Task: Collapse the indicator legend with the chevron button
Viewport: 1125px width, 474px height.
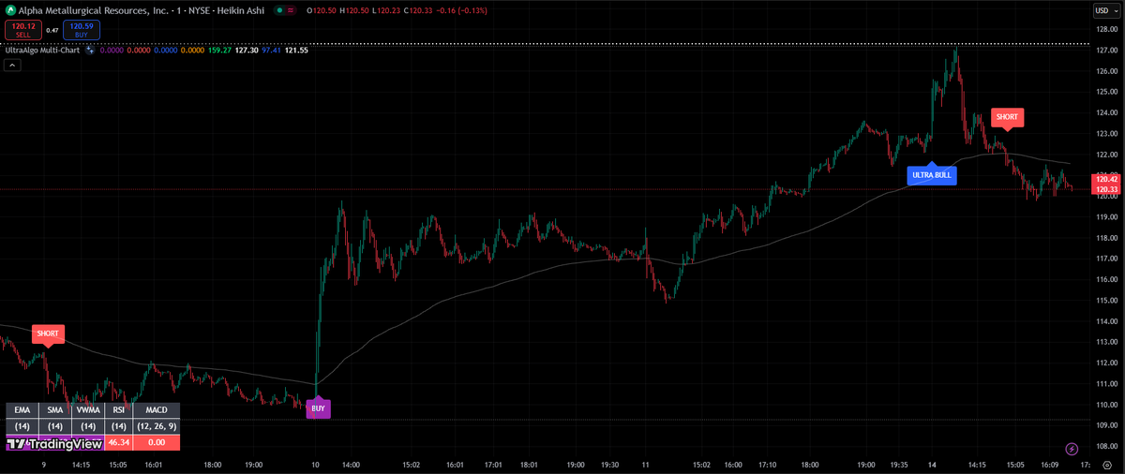Action: pyautogui.click(x=12, y=66)
